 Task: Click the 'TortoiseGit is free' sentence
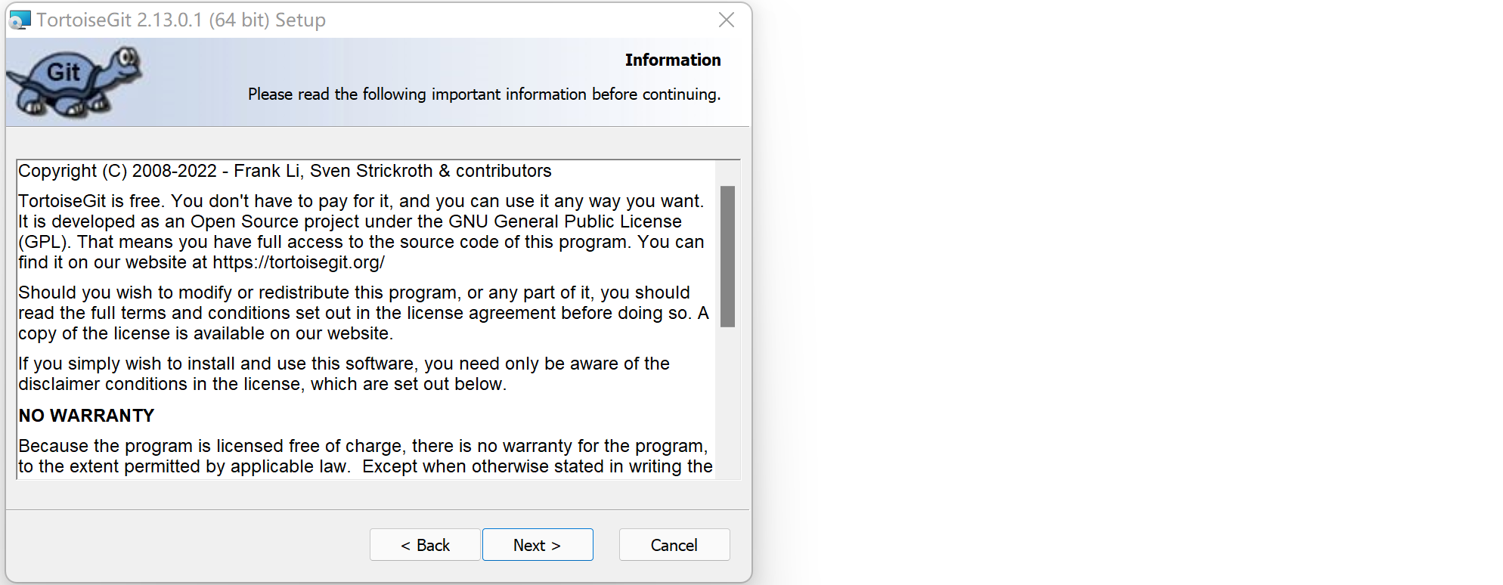coord(91,201)
